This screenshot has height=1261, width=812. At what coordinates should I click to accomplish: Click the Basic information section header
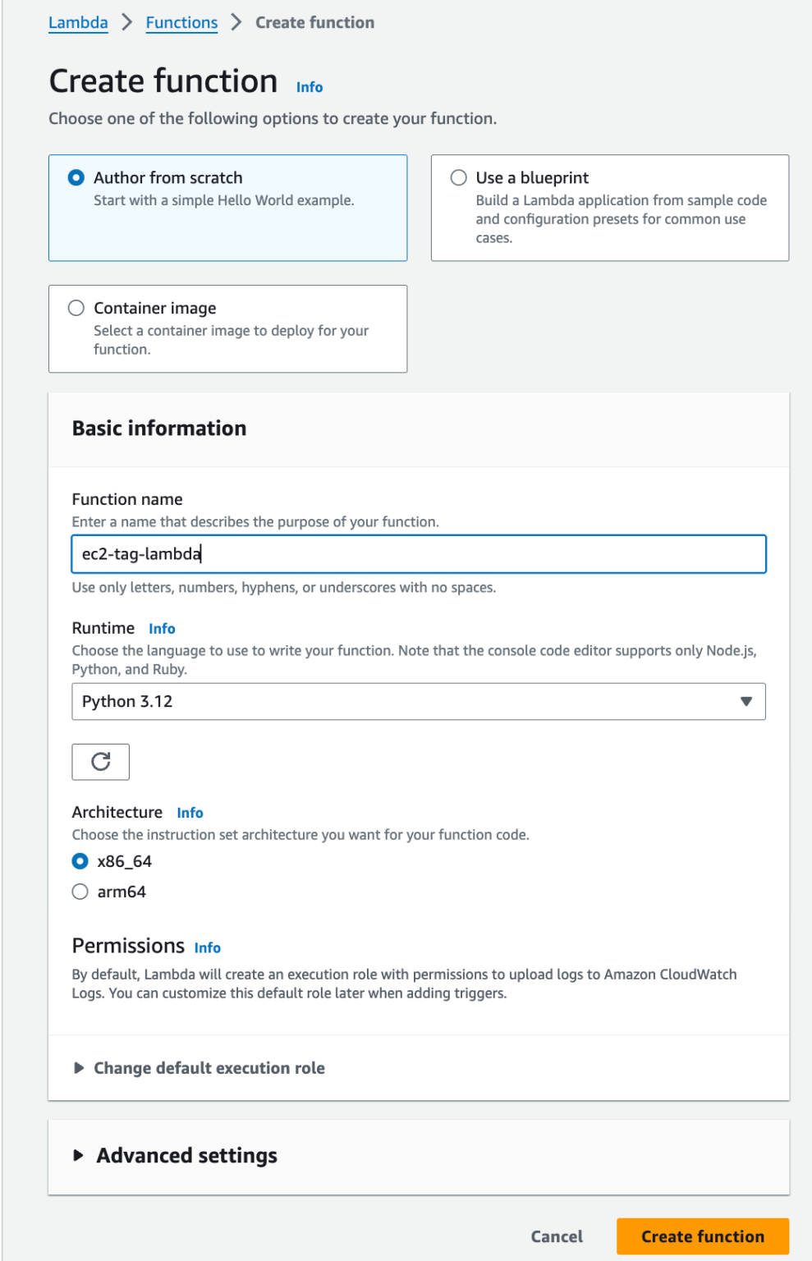(159, 428)
